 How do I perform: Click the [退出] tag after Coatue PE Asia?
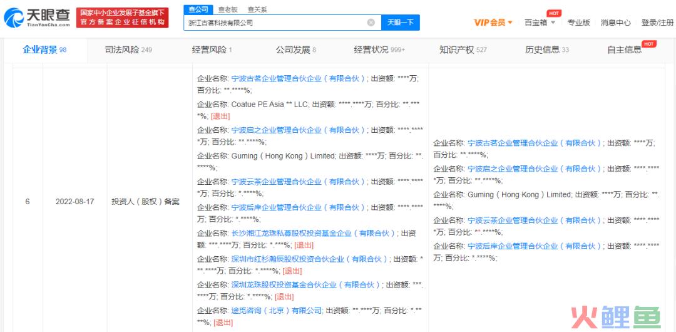(220, 116)
